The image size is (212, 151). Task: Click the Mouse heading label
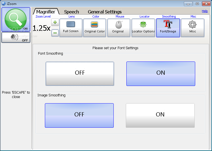tap(120, 16)
